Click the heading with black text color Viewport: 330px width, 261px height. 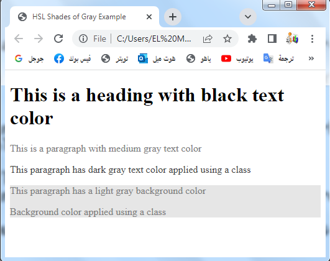pyautogui.click(x=147, y=106)
